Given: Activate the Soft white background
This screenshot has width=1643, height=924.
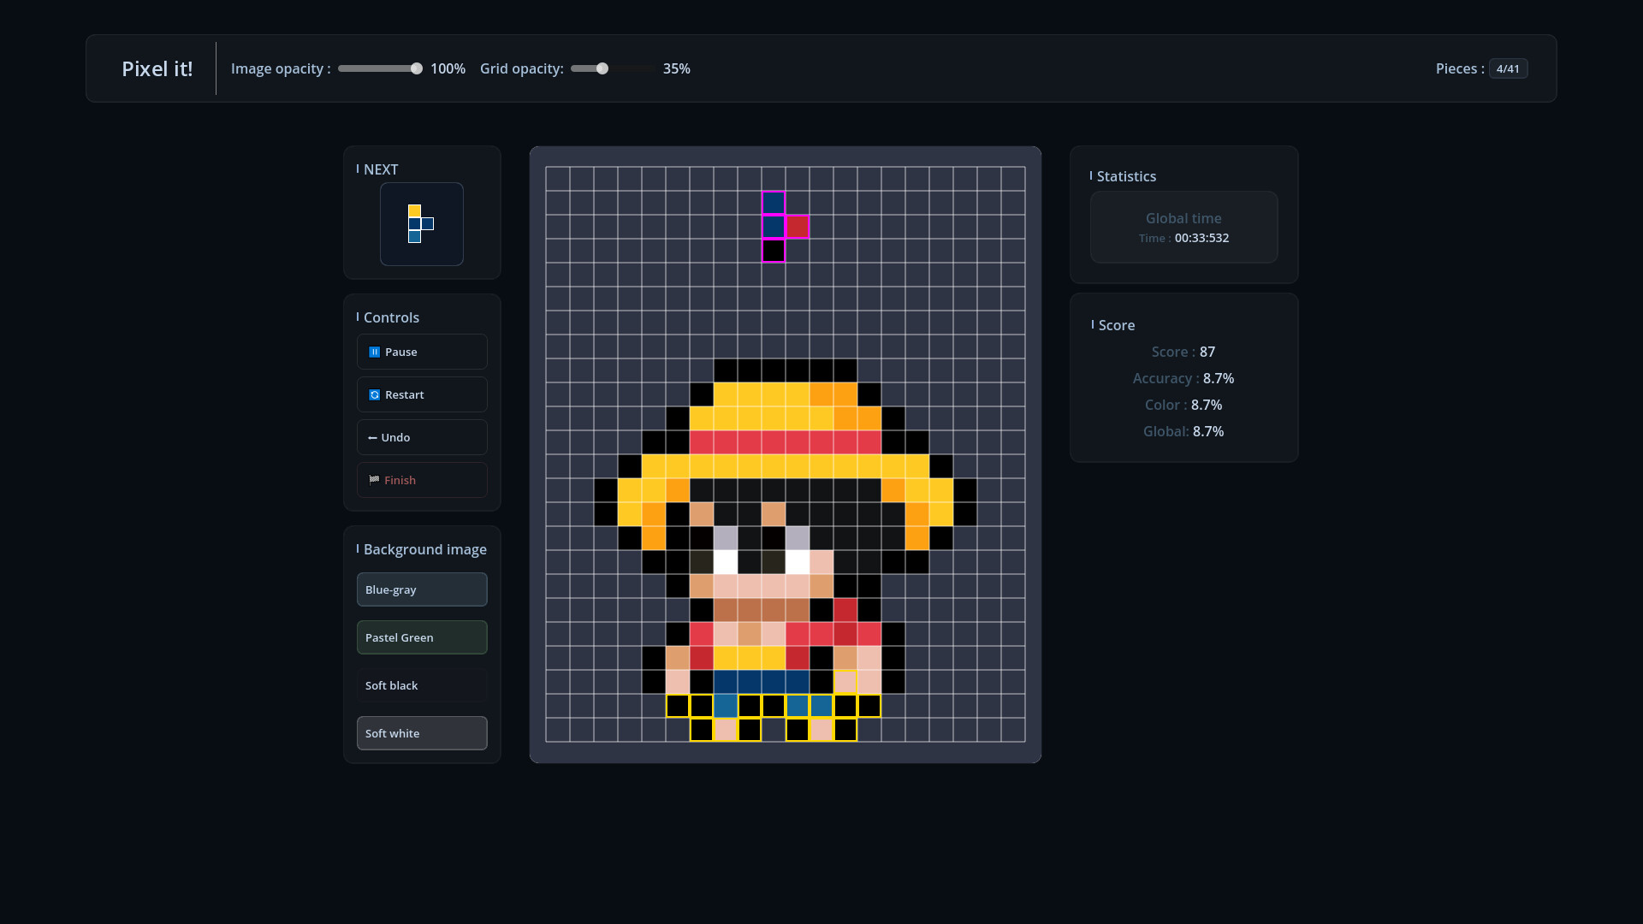Looking at the screenshot, I should click(421, 733).
